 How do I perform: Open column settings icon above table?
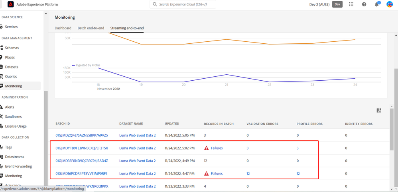[x=379, y=111]
